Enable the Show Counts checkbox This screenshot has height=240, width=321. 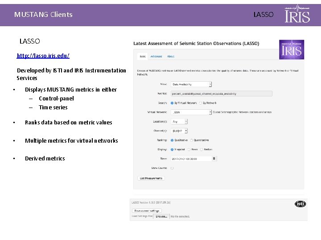[x=172, y=168]
